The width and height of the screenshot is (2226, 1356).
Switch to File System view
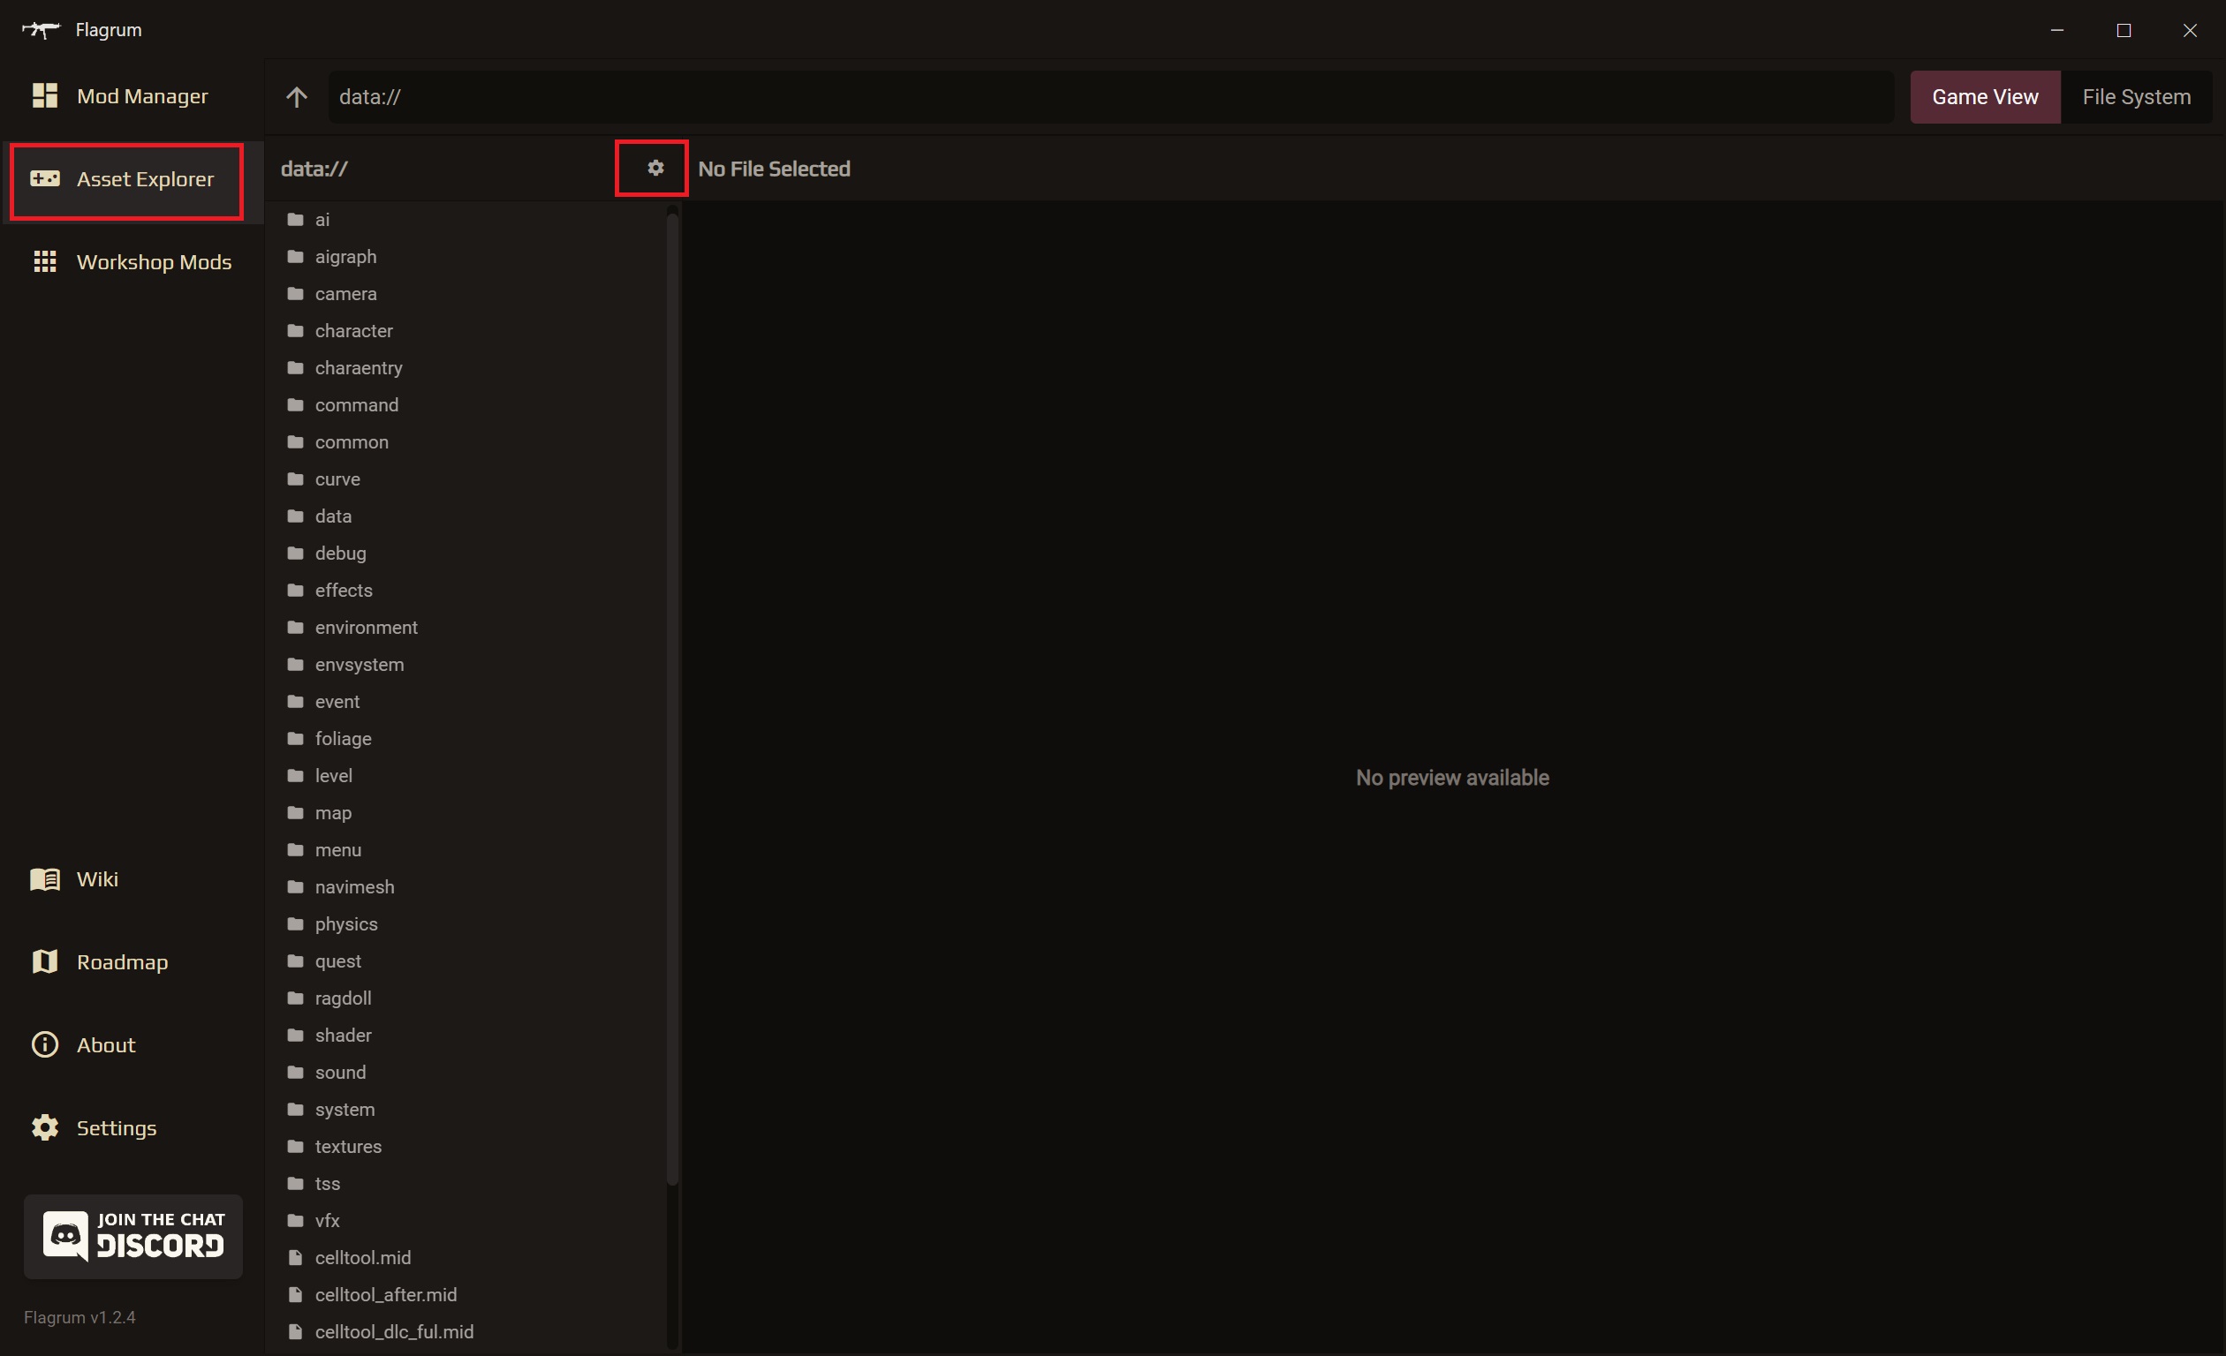[x=2136, y=96]
